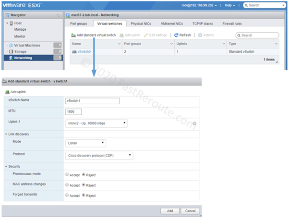Switch to the TCP/IP stacks tab

point(203,24)
